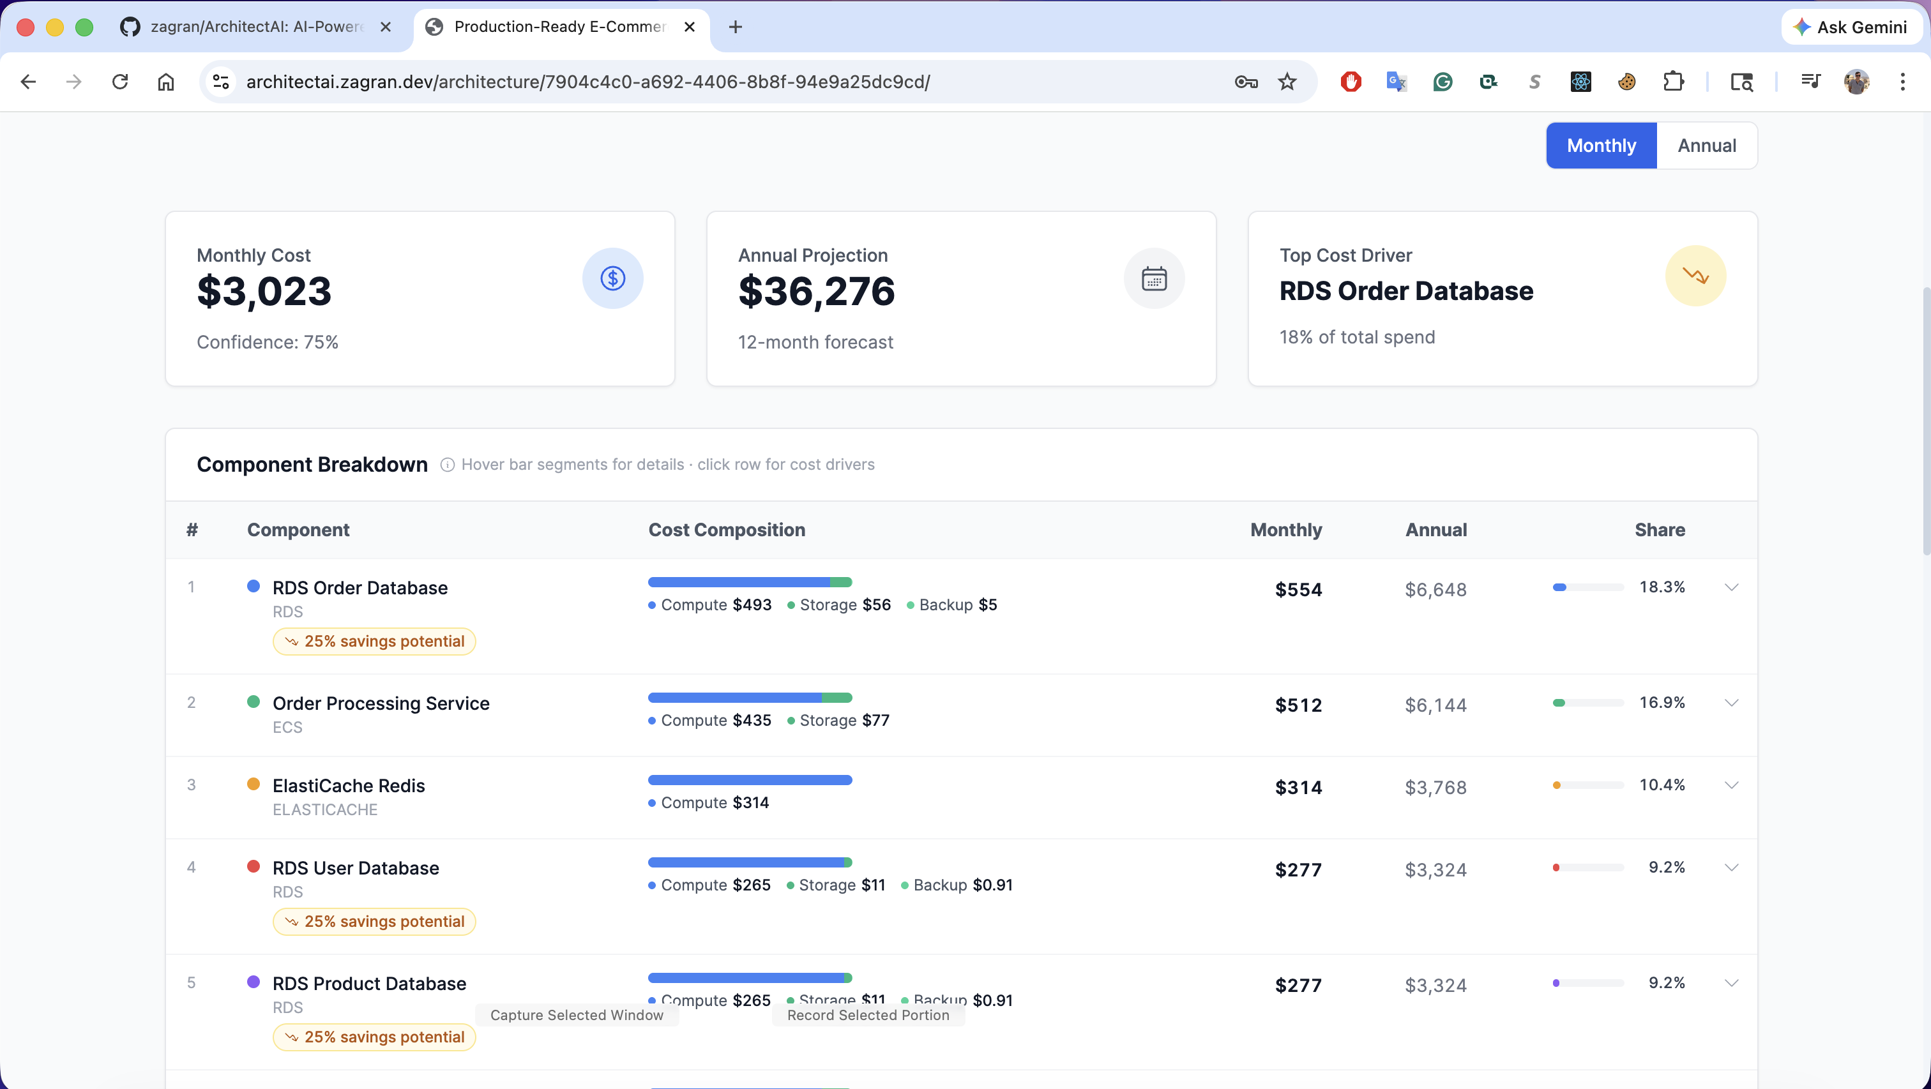Expand the RDS User Database row chevron
This screenshot has width=1931, height=1089.
[1732, 867]
